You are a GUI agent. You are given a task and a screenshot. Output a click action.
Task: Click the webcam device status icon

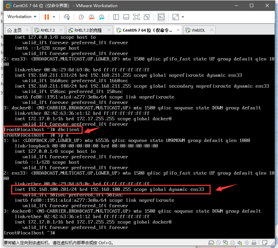click(x=247, y=243)
